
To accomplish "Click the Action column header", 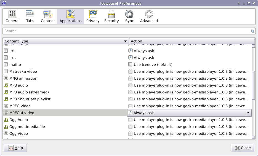I will (192, 41).
